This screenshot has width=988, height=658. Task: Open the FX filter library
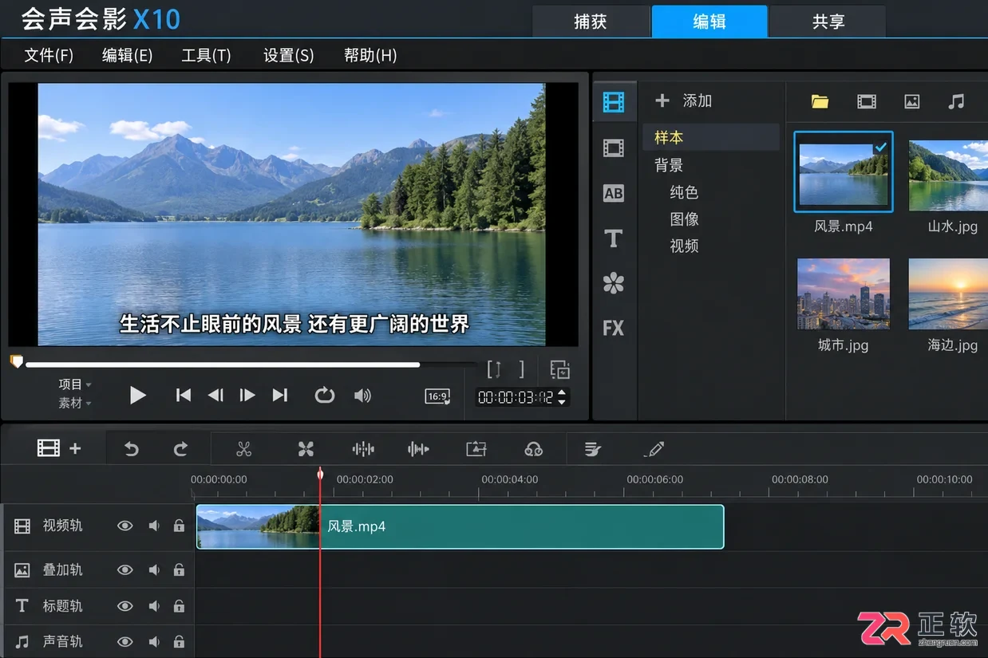[613, 327]
